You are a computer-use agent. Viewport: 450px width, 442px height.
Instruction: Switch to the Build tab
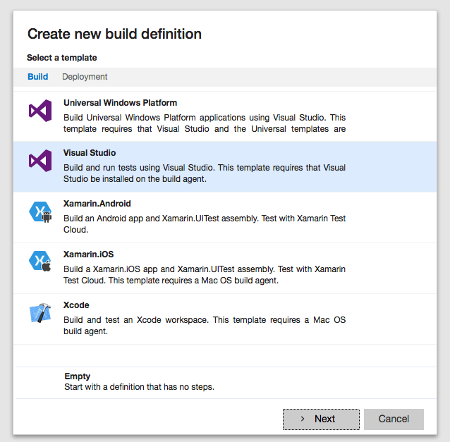(38, 77)
